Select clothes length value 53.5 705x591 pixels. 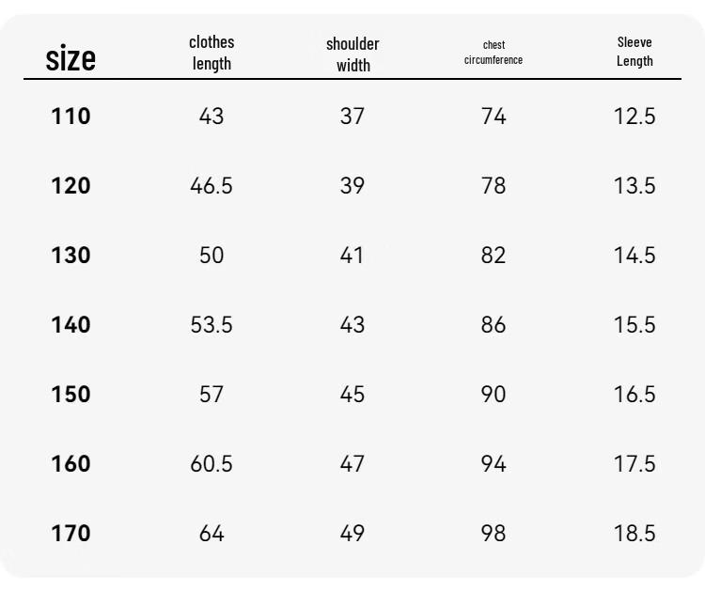pos(211,324)
